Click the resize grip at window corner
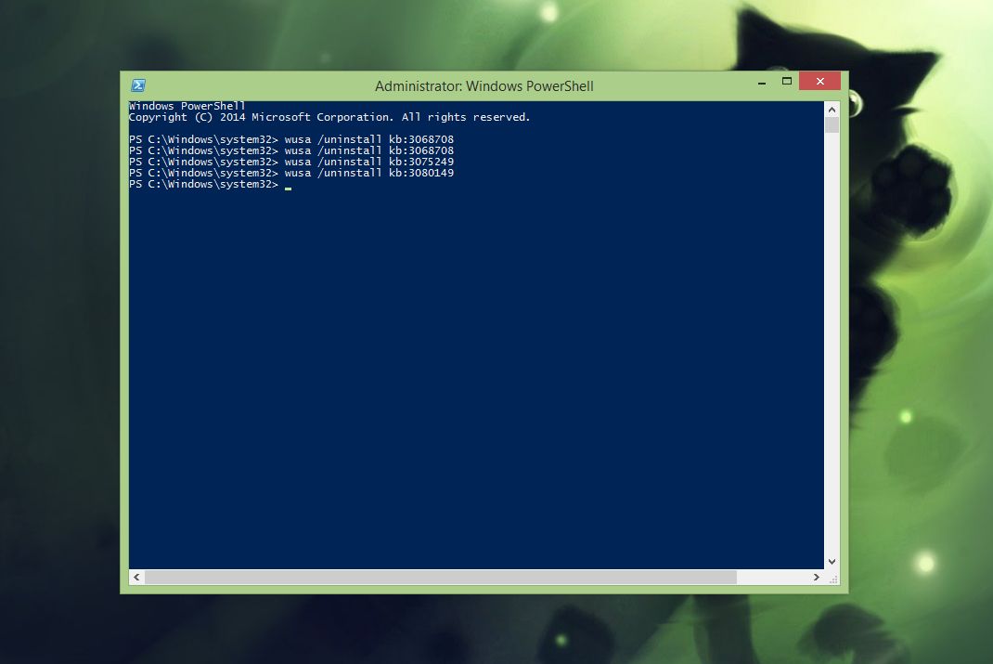This screenshot has height=664, width=993. pos(832,579)
